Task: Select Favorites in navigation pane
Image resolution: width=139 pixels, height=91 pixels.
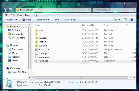Action: point(14,26)
